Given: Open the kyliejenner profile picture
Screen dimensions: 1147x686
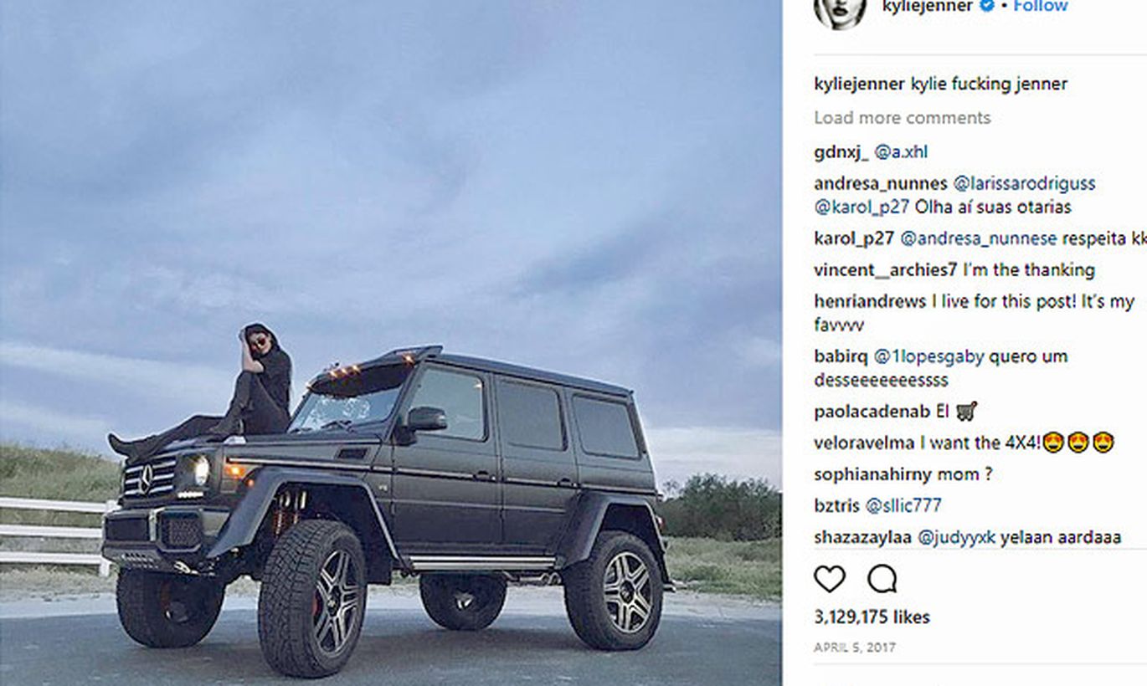Looking at the screenshot, I should point(840,10).
